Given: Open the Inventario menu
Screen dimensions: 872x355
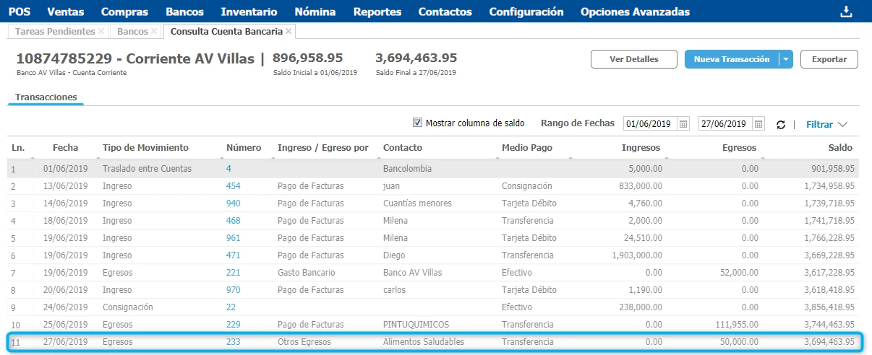Looking at the screenshot, I should [249, 12].
